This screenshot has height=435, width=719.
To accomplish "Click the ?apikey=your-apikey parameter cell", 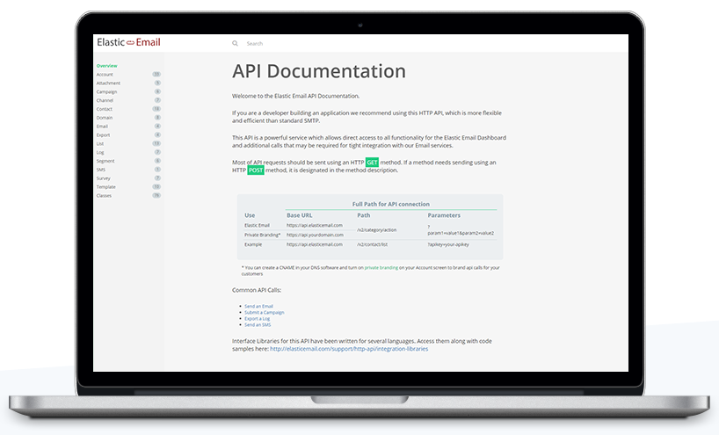I will [448, 245].
